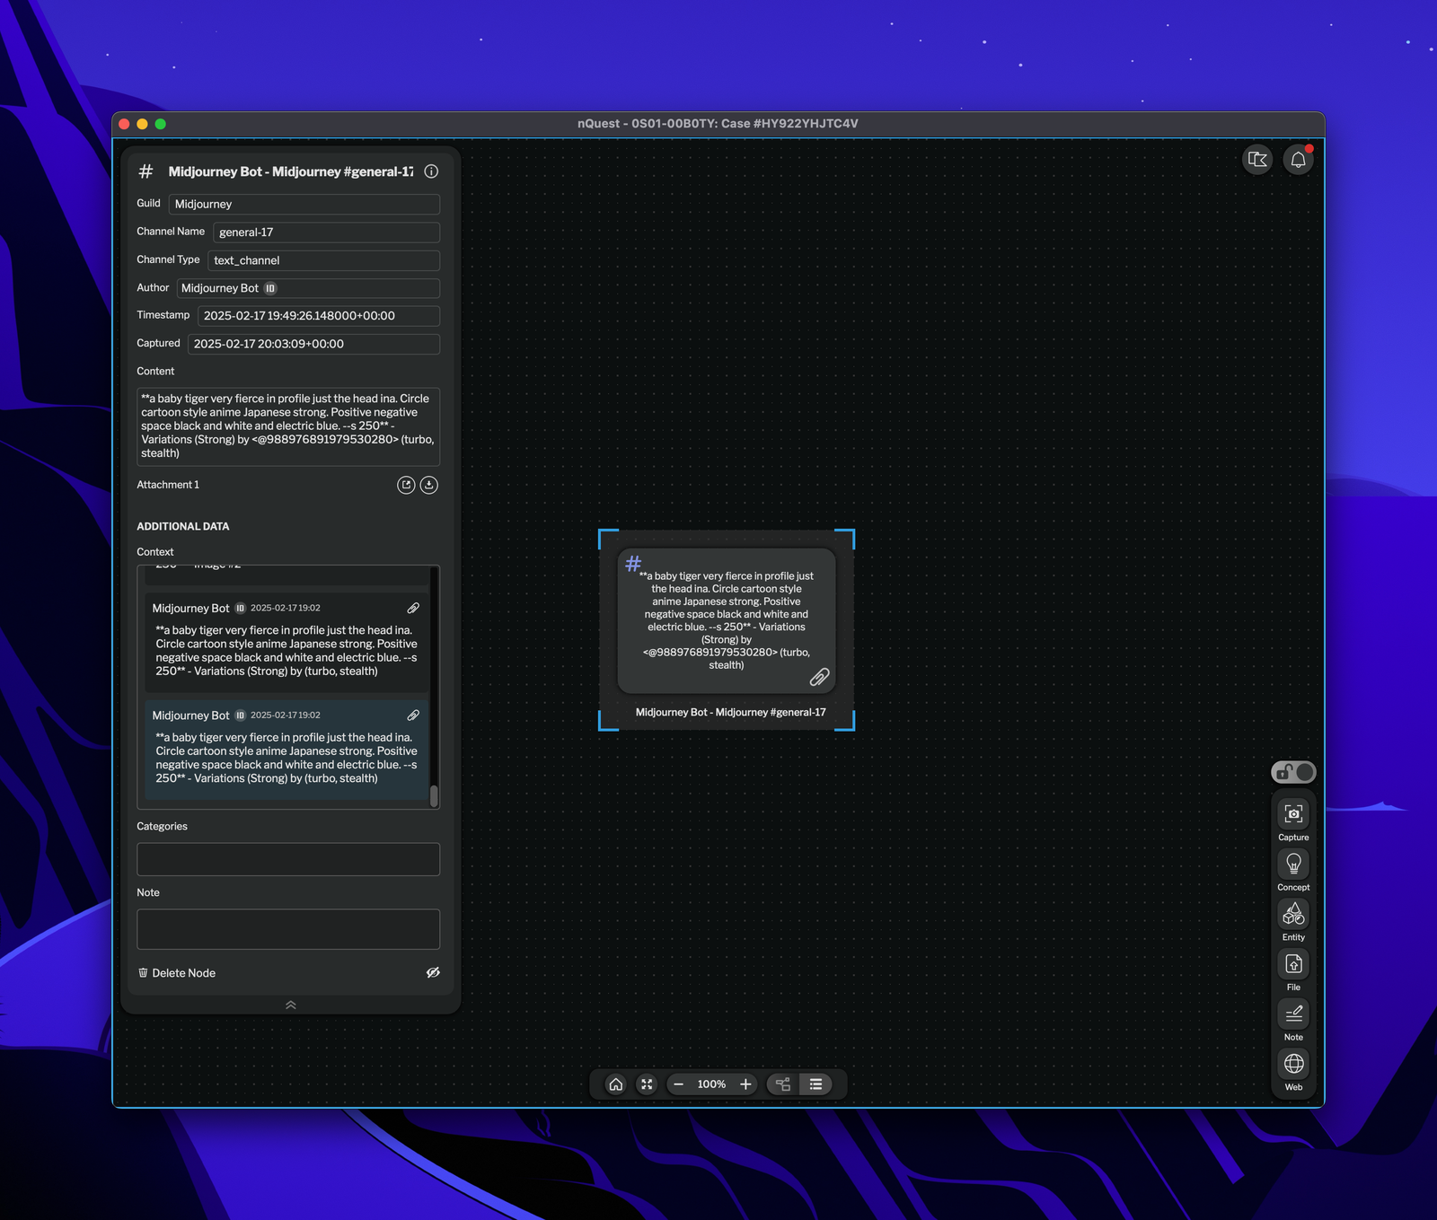The image size is (1437, 1220).
Task: Select the Concept tool
Action: click(1293, 871)
